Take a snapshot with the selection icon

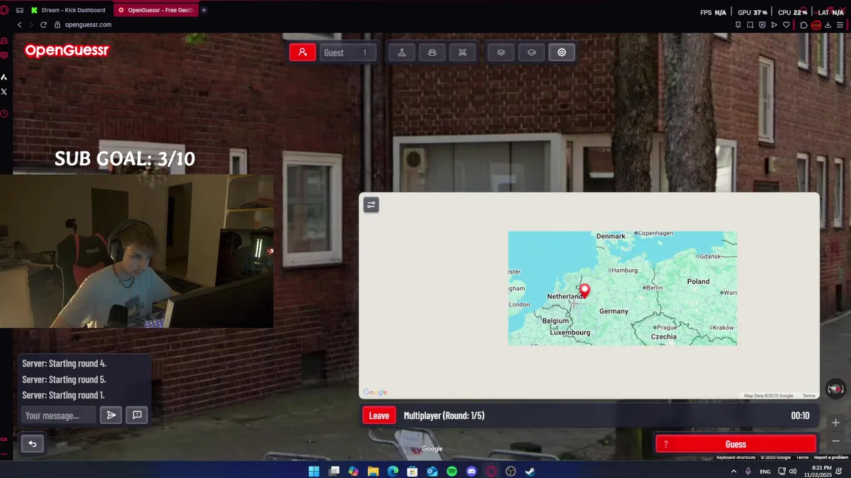pos(750,25)
